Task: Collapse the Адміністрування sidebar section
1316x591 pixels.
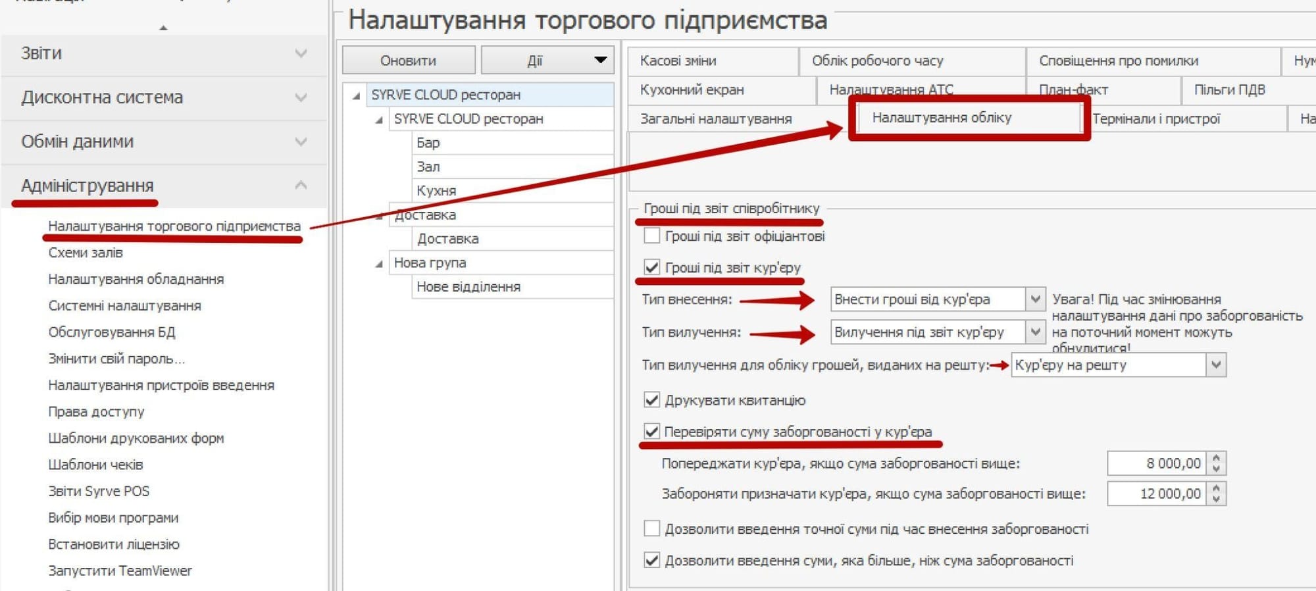Action: [301, 186]
